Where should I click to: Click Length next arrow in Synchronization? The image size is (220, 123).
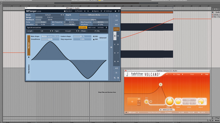click(x=53, y=31)
